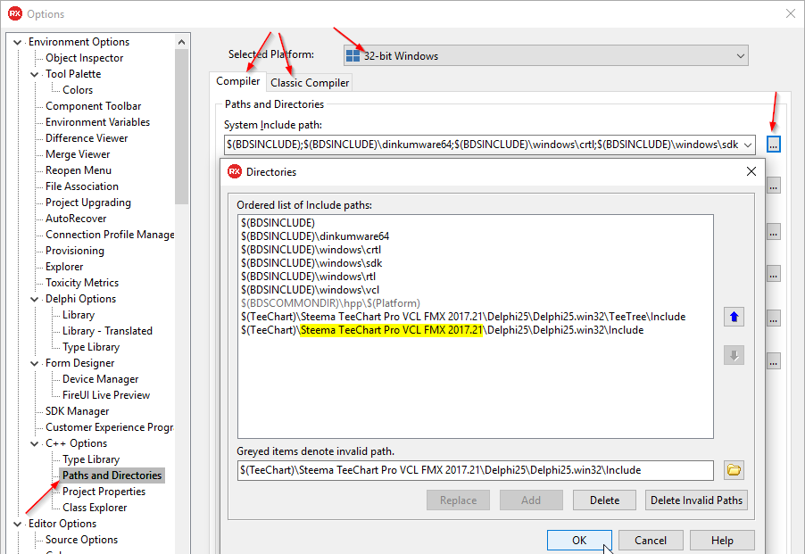Select Class Explorer tree item
Viewport: 805px width, 554px height.
95,508
